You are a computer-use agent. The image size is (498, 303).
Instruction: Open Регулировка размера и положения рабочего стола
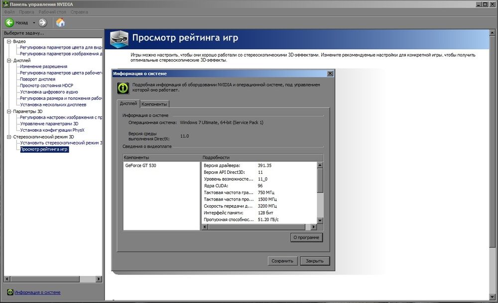pos(61,98)
